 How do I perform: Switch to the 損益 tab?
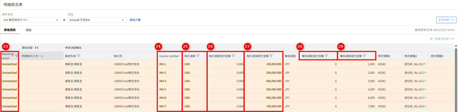[29, 30]
